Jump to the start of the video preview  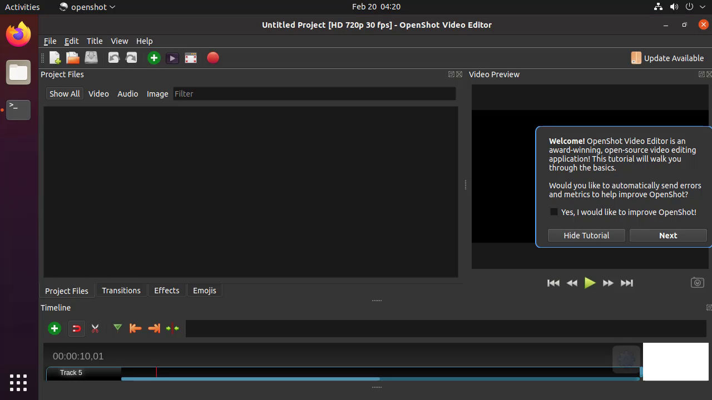(553, 283)
